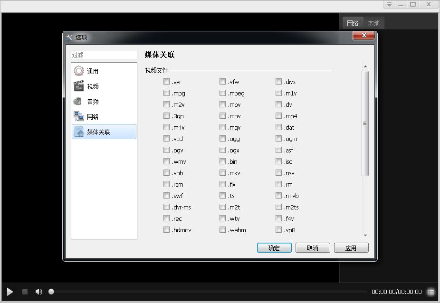Enable the .mpeg checkbox
The image size is (440, 303).
pos(222,93)
